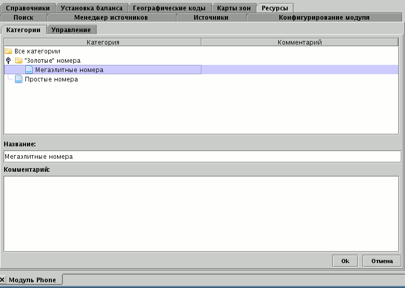Screen dimensions: 405x288
Task: Select the Мегаэлитные номера tree row
Action: pos(69,70)
